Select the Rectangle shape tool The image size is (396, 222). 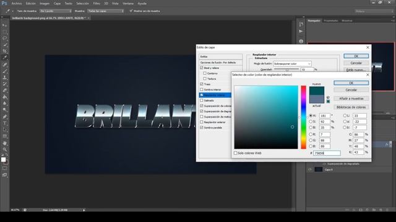(x=4, y=136)
